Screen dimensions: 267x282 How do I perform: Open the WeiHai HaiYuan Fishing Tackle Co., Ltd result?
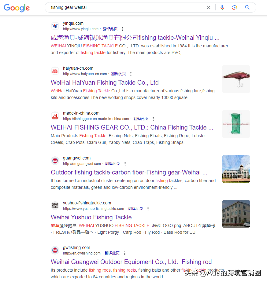pyautogui.click(x=105, y=82)
